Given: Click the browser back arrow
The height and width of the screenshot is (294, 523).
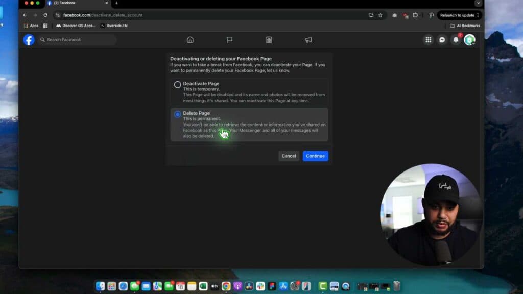Looking at the screenshot, I should point(25,15).
